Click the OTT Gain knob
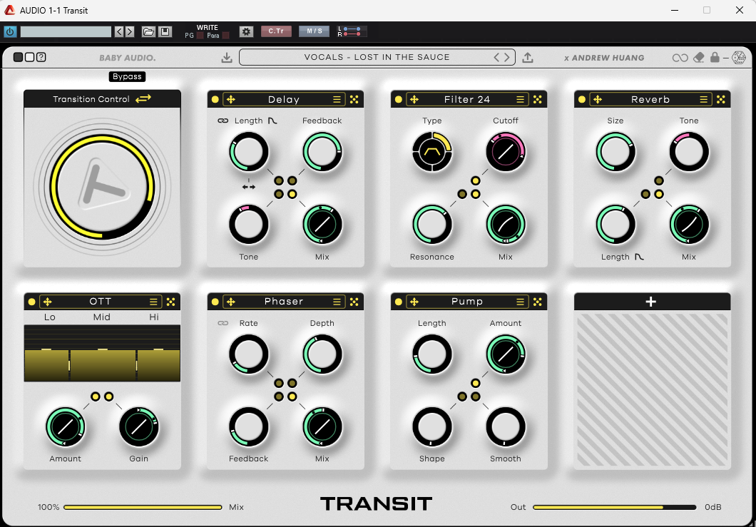The height and width of the screenshot is (527, 756). pyautogui.click(x=139, y=426)
